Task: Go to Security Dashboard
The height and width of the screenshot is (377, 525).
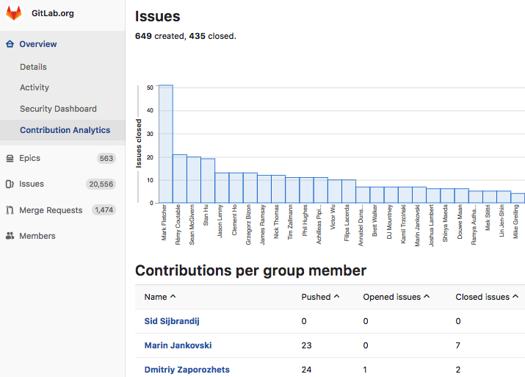Action: pos(58,109)
